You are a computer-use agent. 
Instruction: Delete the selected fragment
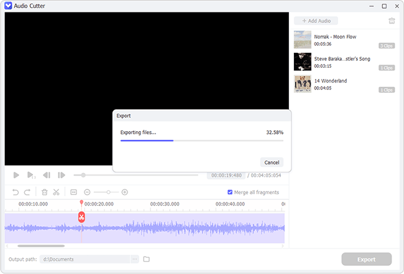tap(45, 192)
